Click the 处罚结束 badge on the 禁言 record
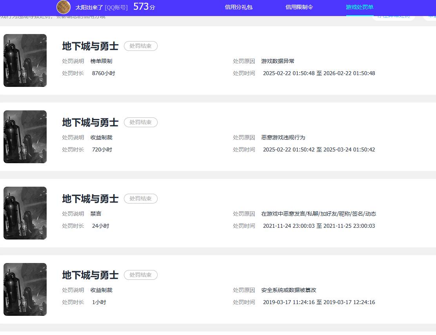436x335 pixels. pyautogui.click(x=140, y=198)
